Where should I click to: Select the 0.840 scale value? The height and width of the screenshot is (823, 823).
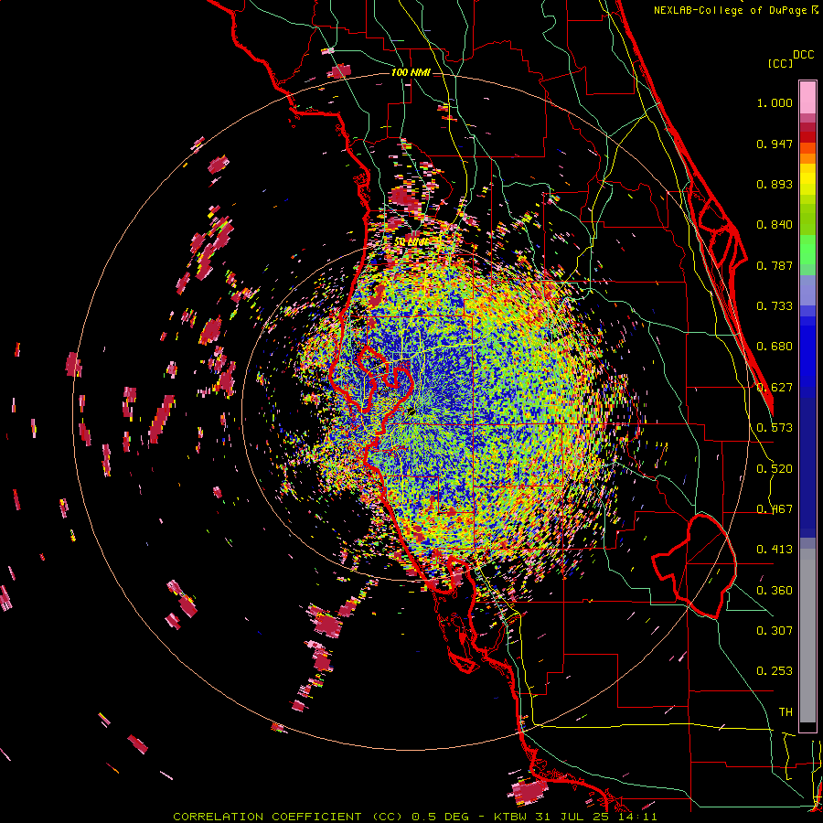pyautogui.click(x=775, y=225)
